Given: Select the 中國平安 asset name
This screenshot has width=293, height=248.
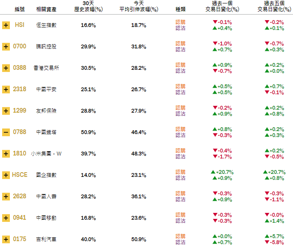Looking at the screenshot, I should 46,90.
